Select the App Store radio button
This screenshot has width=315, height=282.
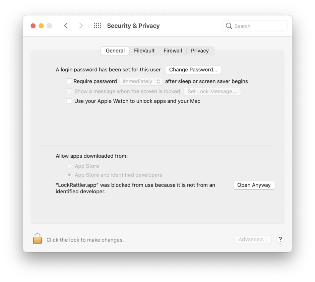(x=69, y=166)
